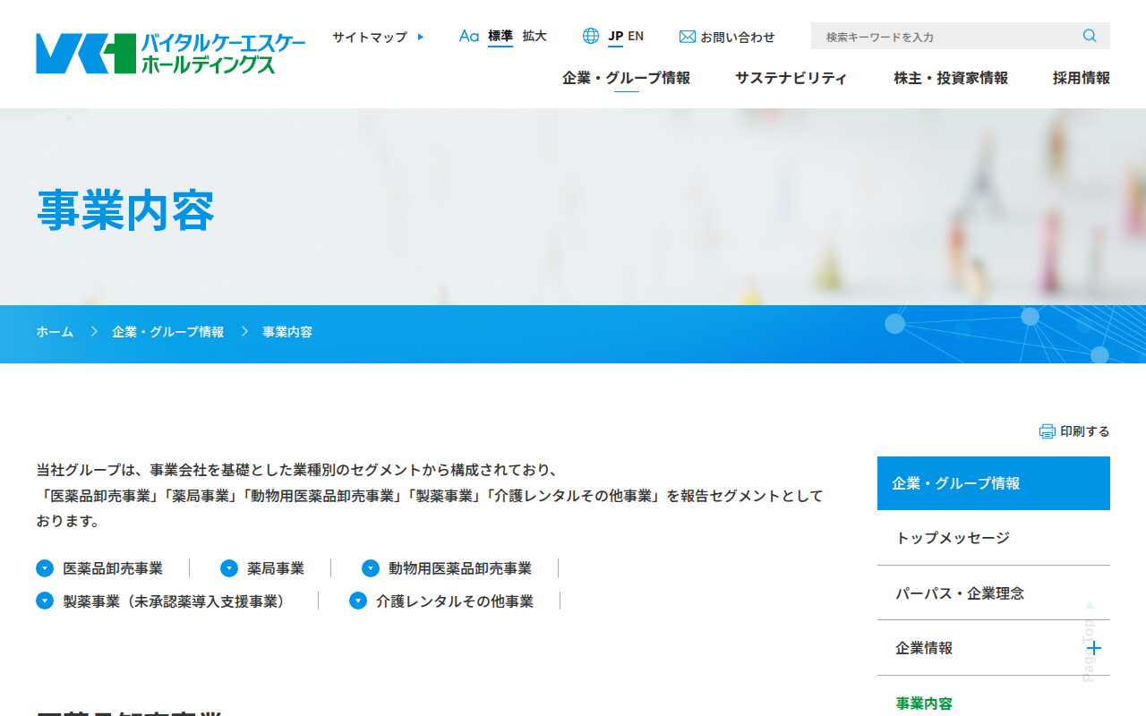1146x716 pixels.
Task: Click the envelope contact icon
Action: point(688,37)
